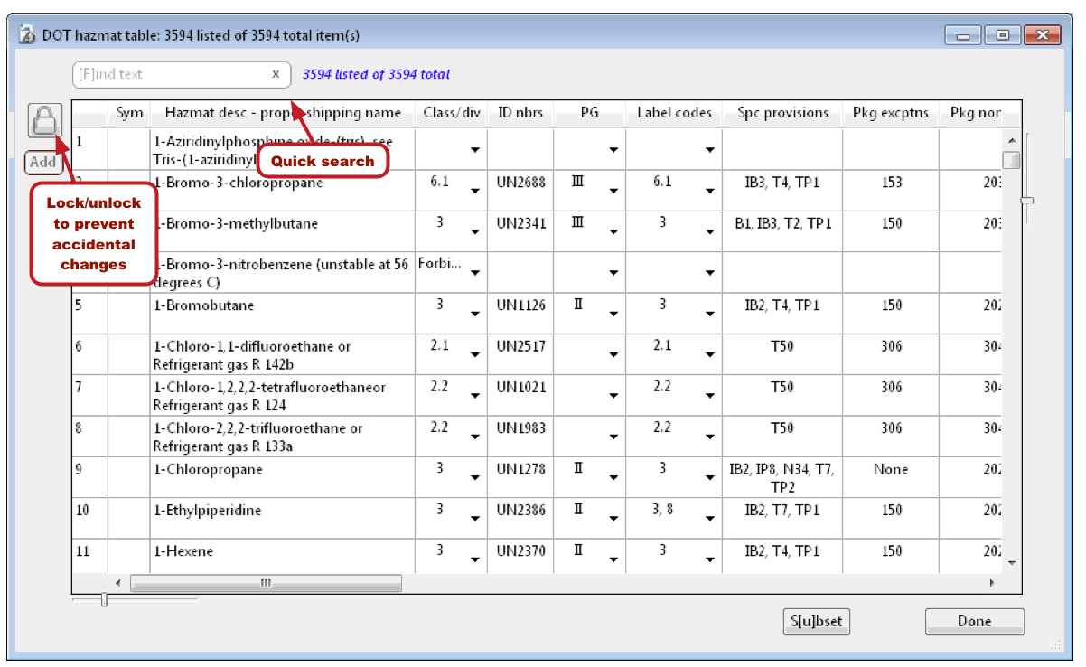Image resolution: width=1086 pixels, height=667 pixels.
Task: Open Label codes dropdown for UN2517 row
Action: click(709, 354)
